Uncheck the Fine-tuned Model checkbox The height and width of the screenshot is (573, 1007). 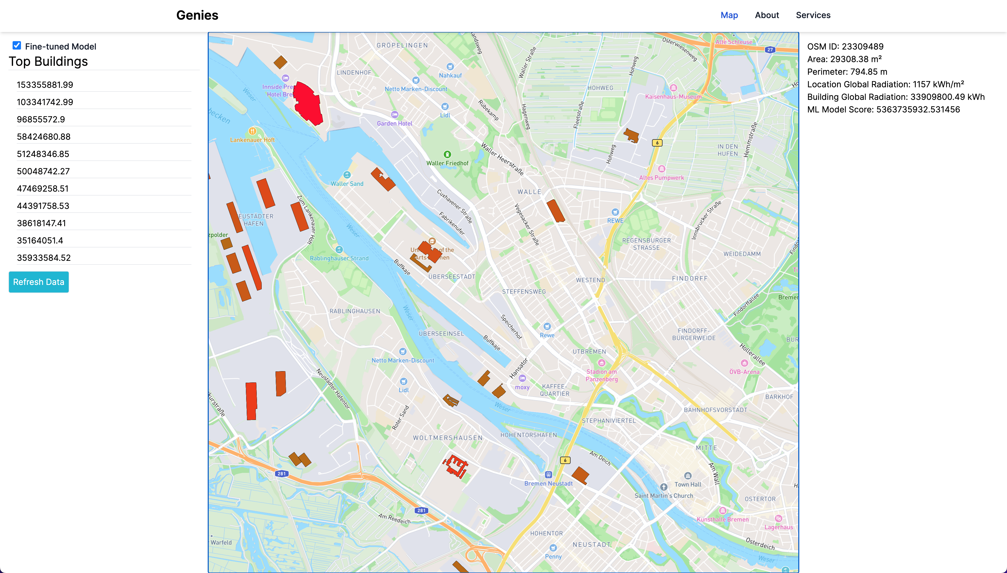pyautogui.click(x=17, y=46)
